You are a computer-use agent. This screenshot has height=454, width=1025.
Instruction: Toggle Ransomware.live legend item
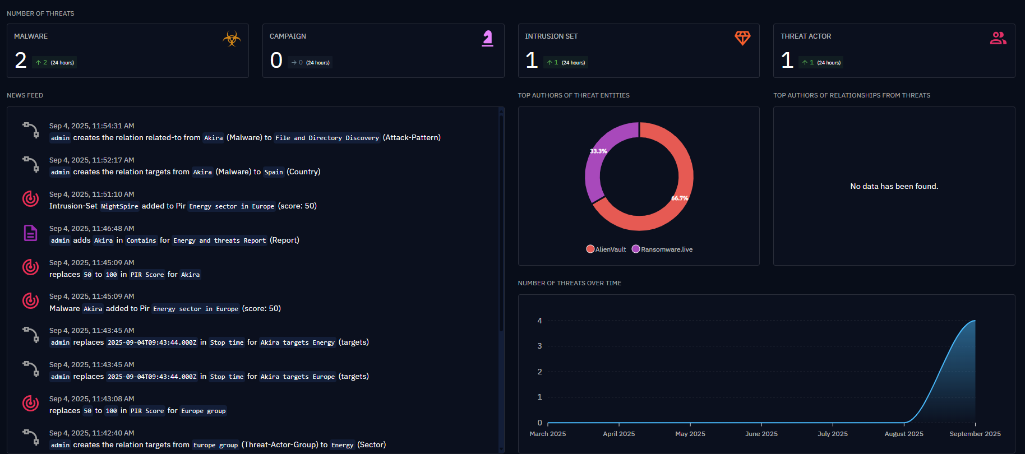[662, 249]
